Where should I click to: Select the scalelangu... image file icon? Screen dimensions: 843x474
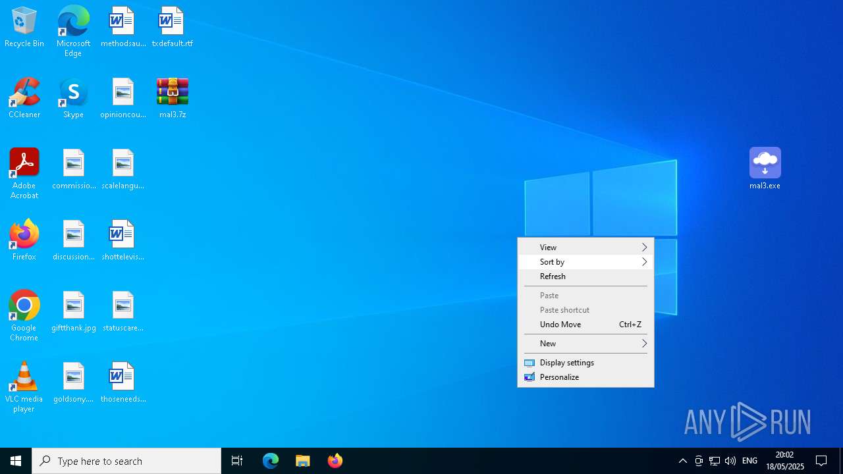coord(122,170)
